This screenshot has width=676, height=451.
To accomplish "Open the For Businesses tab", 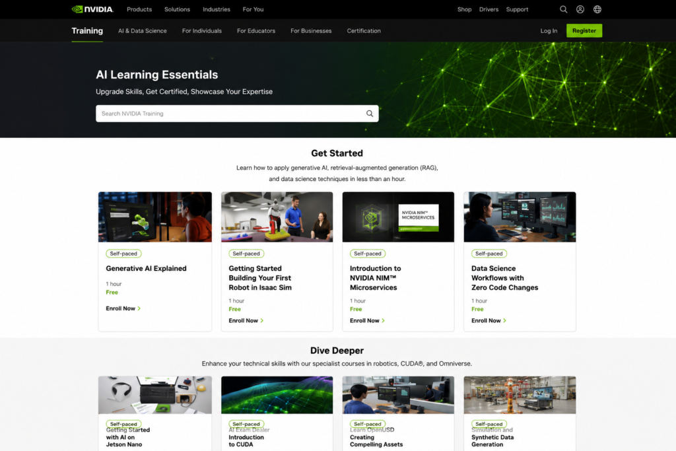I will point(311,30).
